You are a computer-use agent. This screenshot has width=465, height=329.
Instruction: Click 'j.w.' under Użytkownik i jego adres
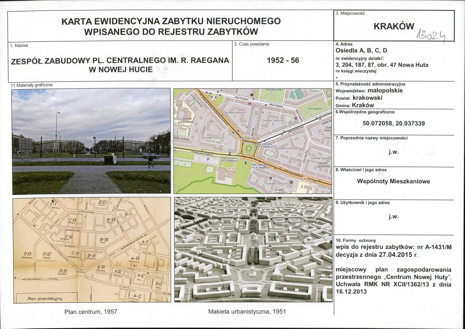(x=394, y=216)
